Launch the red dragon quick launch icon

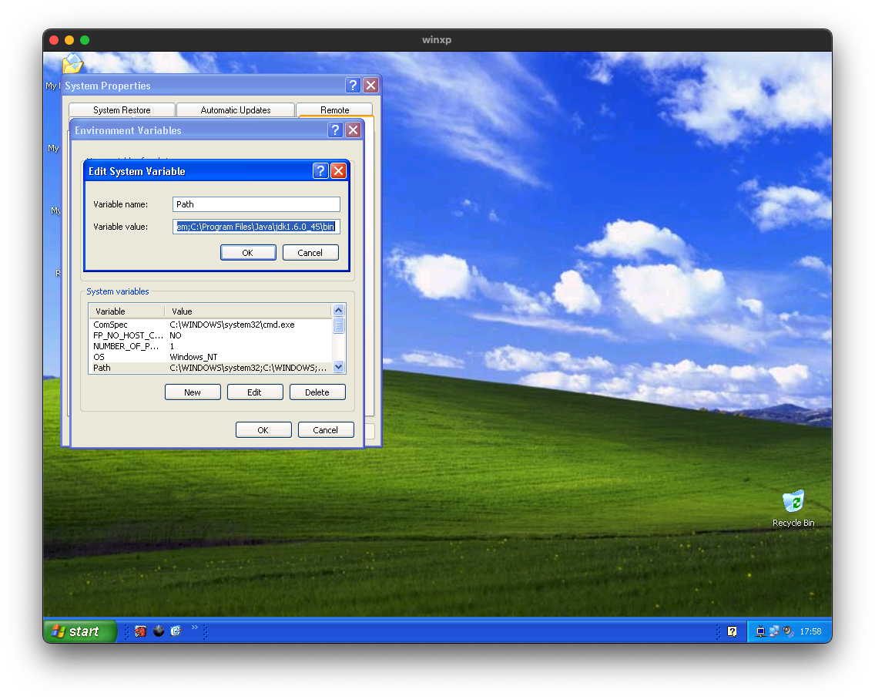[x=141, y=631]
